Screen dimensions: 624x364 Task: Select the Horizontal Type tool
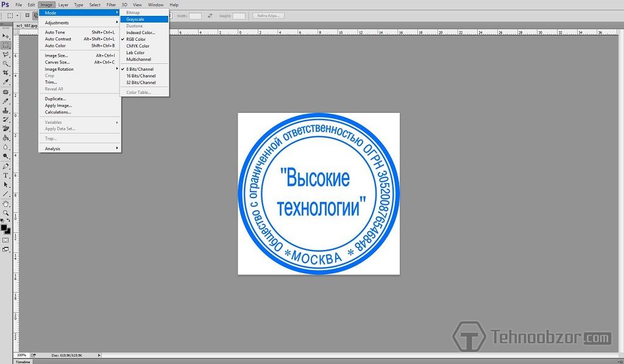[x=5, y=175]
